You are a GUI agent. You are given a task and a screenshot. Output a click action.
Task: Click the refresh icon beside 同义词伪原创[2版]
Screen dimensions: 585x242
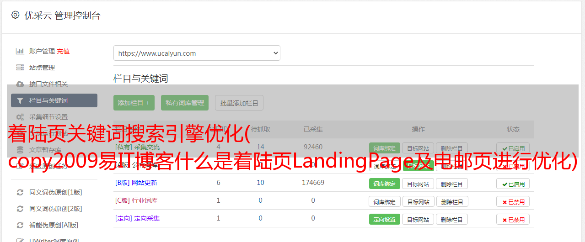tap(20, 209)
